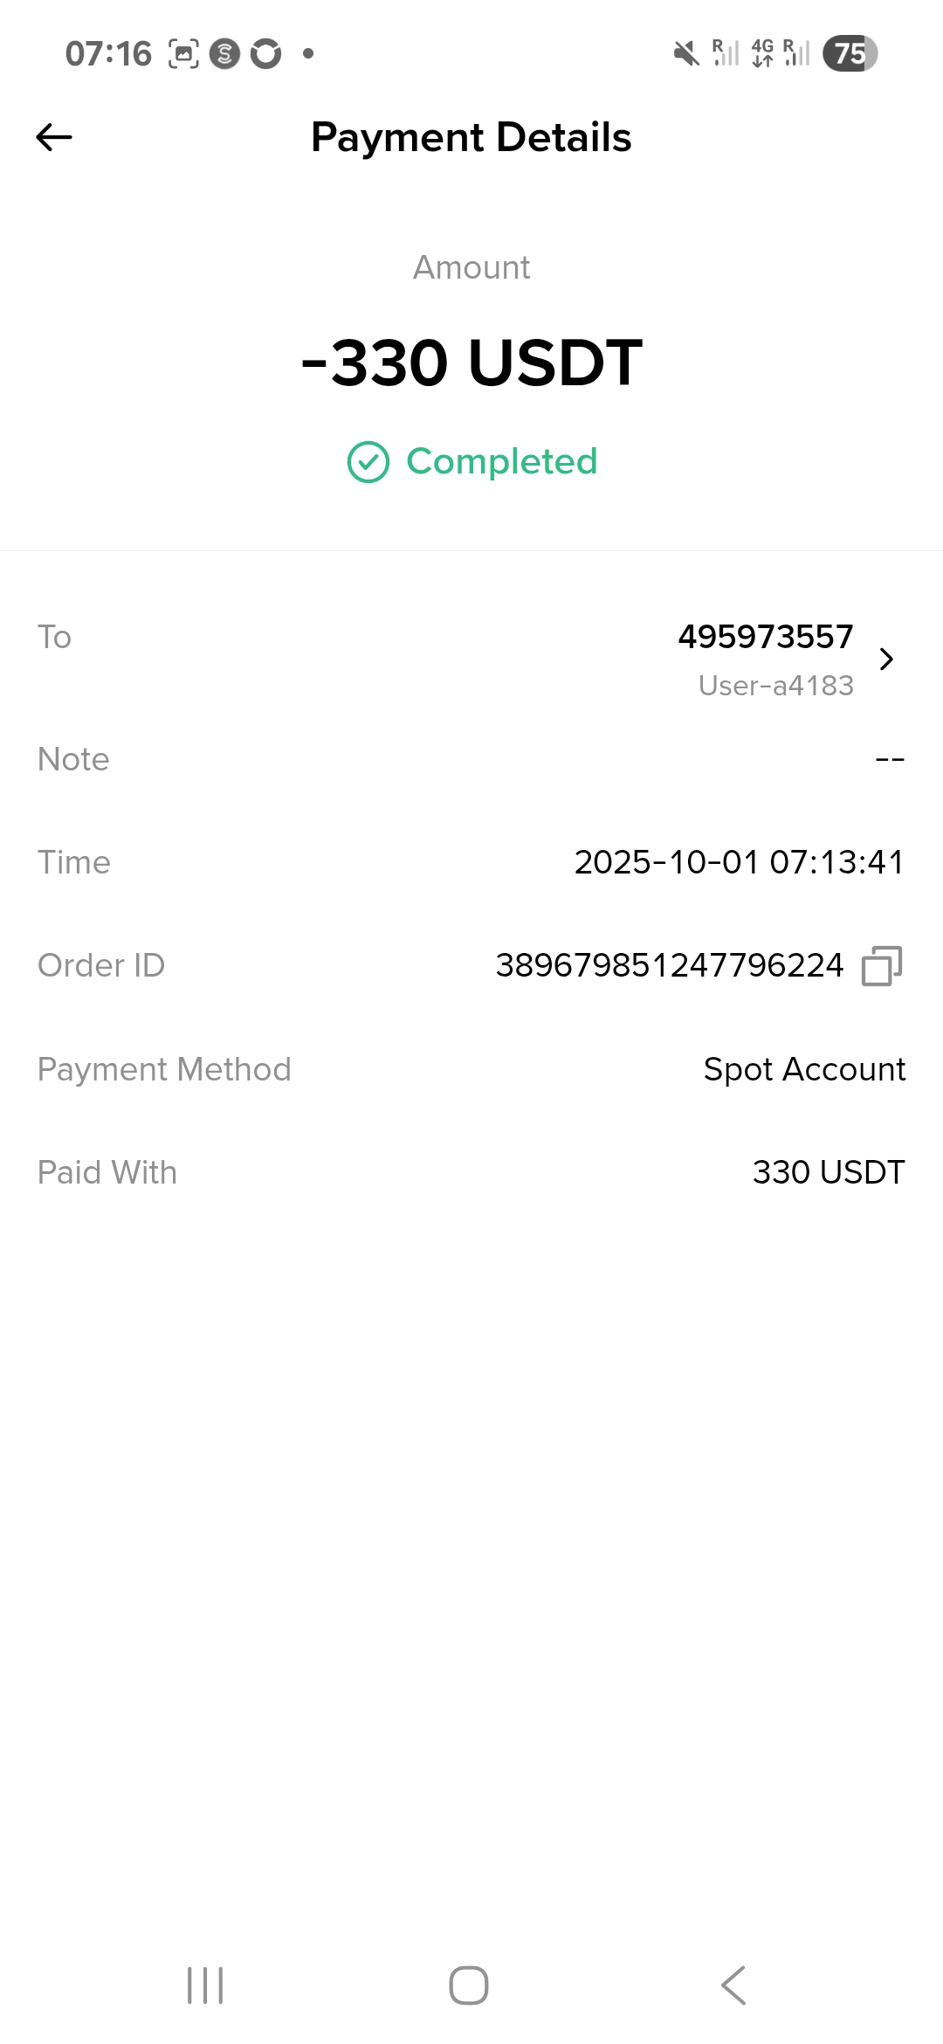Open recipient details chevron arrow
This screenshot has height=2044, width=943.
886,659
